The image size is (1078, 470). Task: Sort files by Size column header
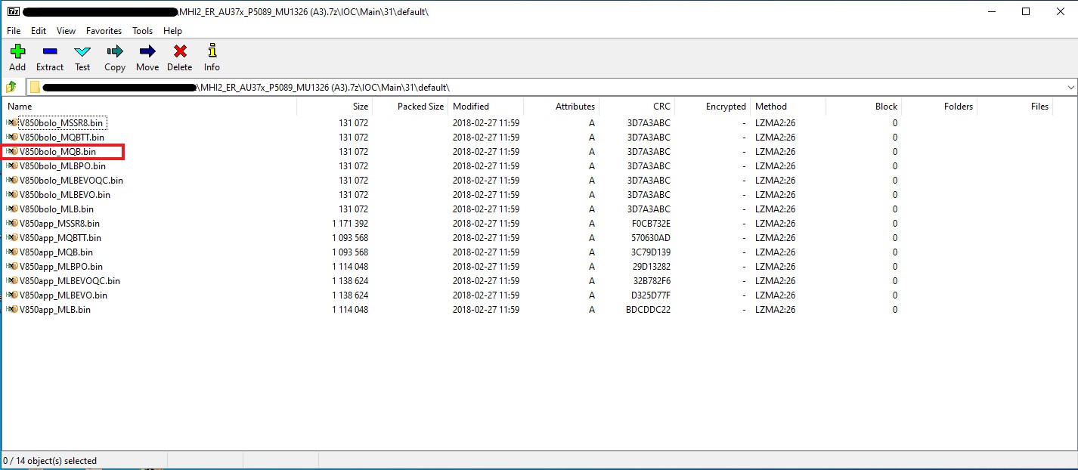pos(360,107)
